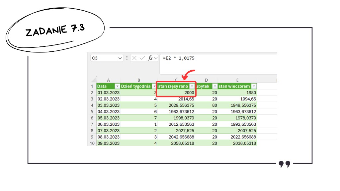Click cell containing 1994,65
This screenshot has height=191, width=340.
coord(237,99)
